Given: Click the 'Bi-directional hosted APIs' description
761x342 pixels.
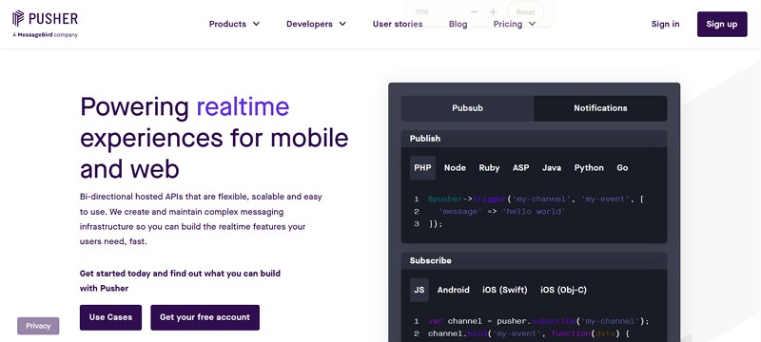Looking at the screenshot, I should (x=201, y=218).
